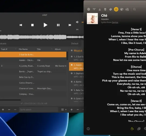Open the three-dots menu left of Quick search
Image resolution: width=146 pixels, height=136 pixels.
pyautogui.click(x=15, y=110)
